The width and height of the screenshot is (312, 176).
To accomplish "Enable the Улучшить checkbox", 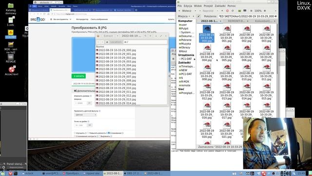I will (x=75, y=133).
